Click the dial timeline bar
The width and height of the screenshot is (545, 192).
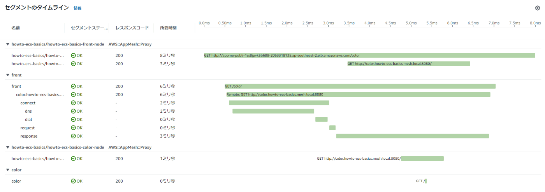pos(321,120)
